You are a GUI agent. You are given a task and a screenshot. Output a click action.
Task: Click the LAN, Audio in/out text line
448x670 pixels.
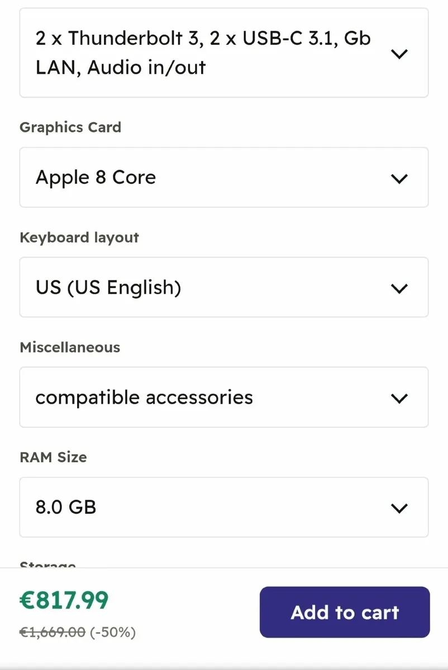pos(121,68)
